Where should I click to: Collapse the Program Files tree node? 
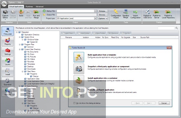coord(20,44)
